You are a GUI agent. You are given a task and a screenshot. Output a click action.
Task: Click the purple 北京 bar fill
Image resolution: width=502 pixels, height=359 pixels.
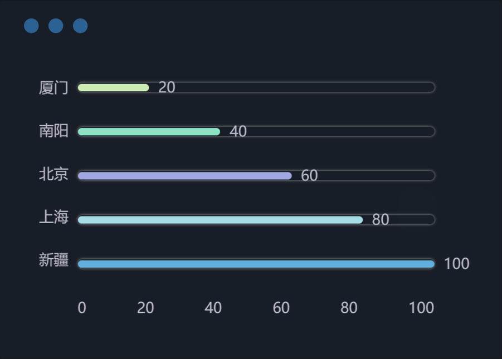tap(184, 176)
